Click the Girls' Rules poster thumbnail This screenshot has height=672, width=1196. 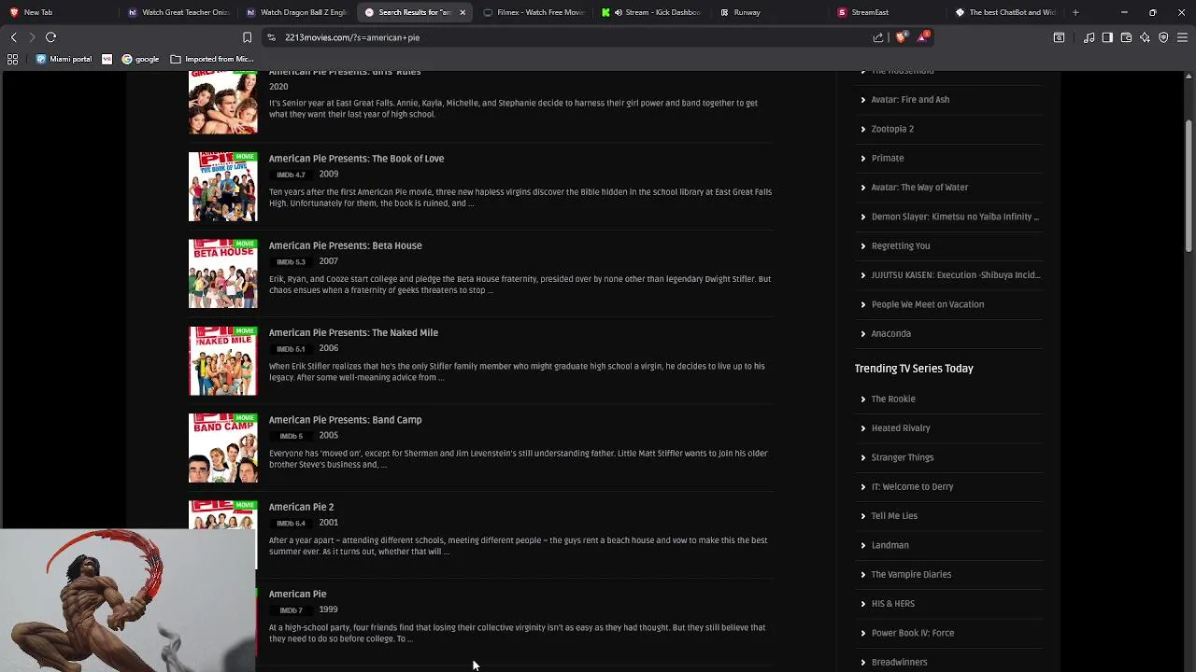tap(222, 103)
